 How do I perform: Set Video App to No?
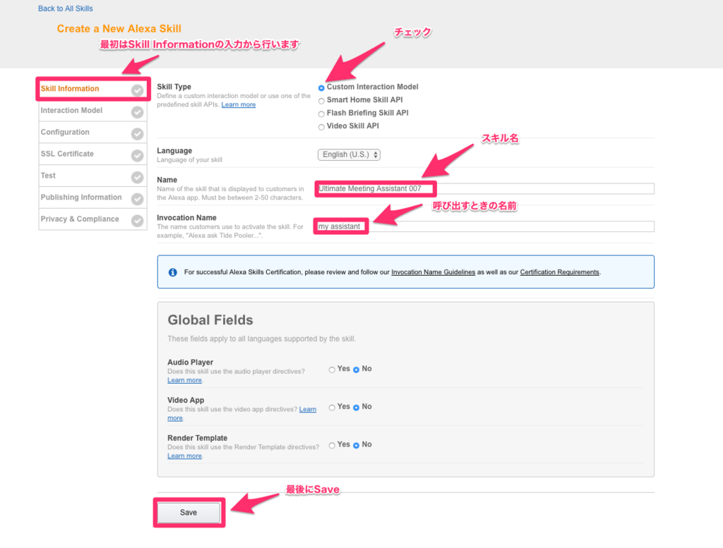pyautogui.click(x=356, y=407)
